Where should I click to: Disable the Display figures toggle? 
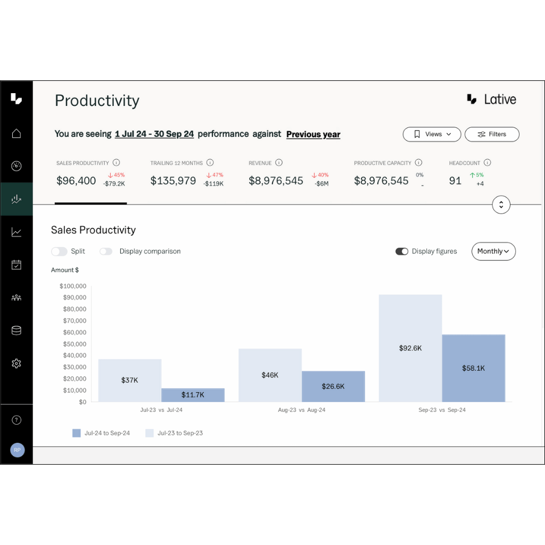pyautogui.click(x=402, y=251)
